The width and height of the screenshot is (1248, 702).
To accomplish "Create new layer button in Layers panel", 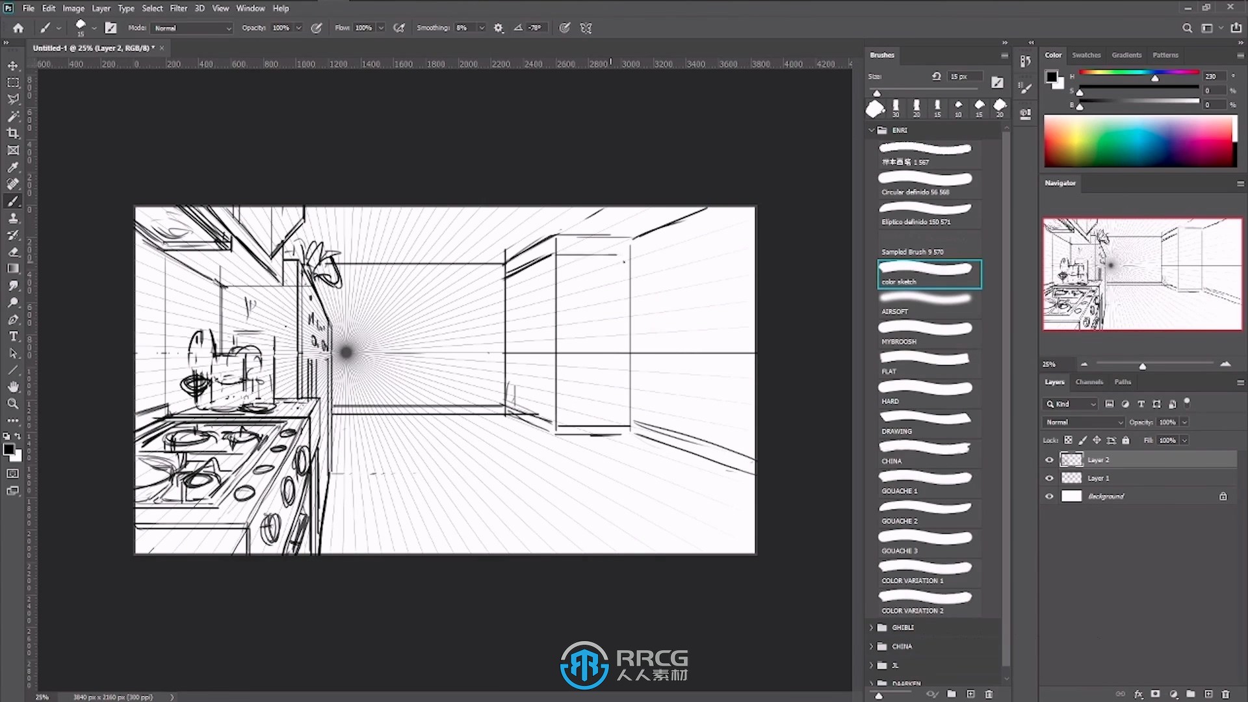I will (1208, 694).
